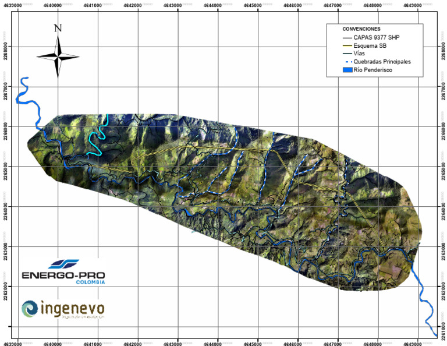
Task: Click the 4647000 label on the bottom axis
Action: point(332,344)
